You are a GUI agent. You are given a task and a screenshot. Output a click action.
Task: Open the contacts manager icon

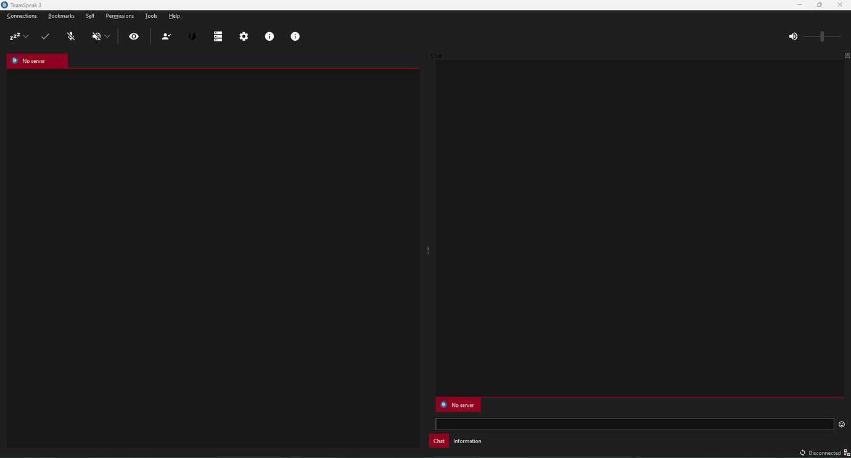click(166, 36)
